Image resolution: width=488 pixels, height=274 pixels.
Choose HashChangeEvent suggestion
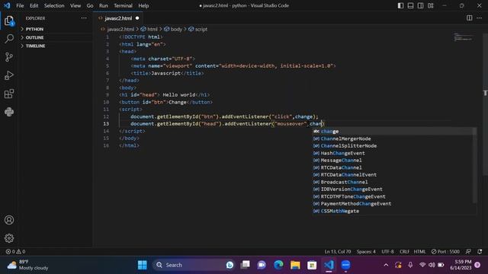point(394,153)
